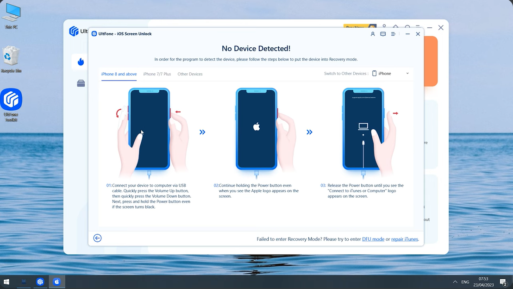The width and height of the screenshot is (513, 289).
Task: Minimize the UltFone Toolkit main window
Action: click(x=430, y=28)
